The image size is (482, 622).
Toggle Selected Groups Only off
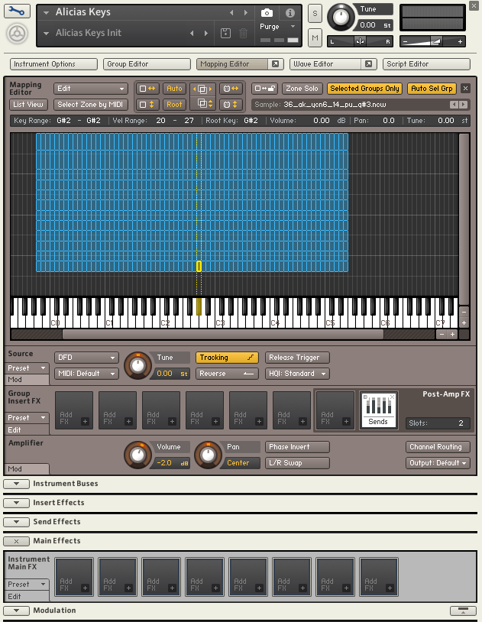[x=365, y=89]
